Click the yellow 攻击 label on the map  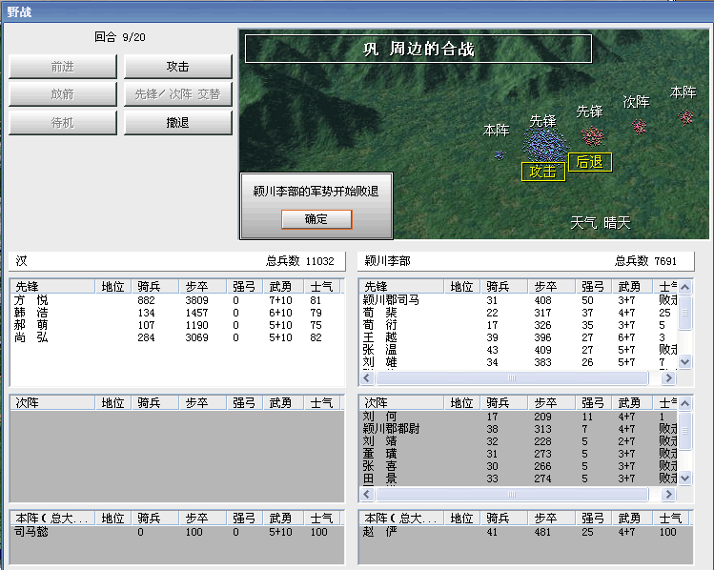(542, 172)
